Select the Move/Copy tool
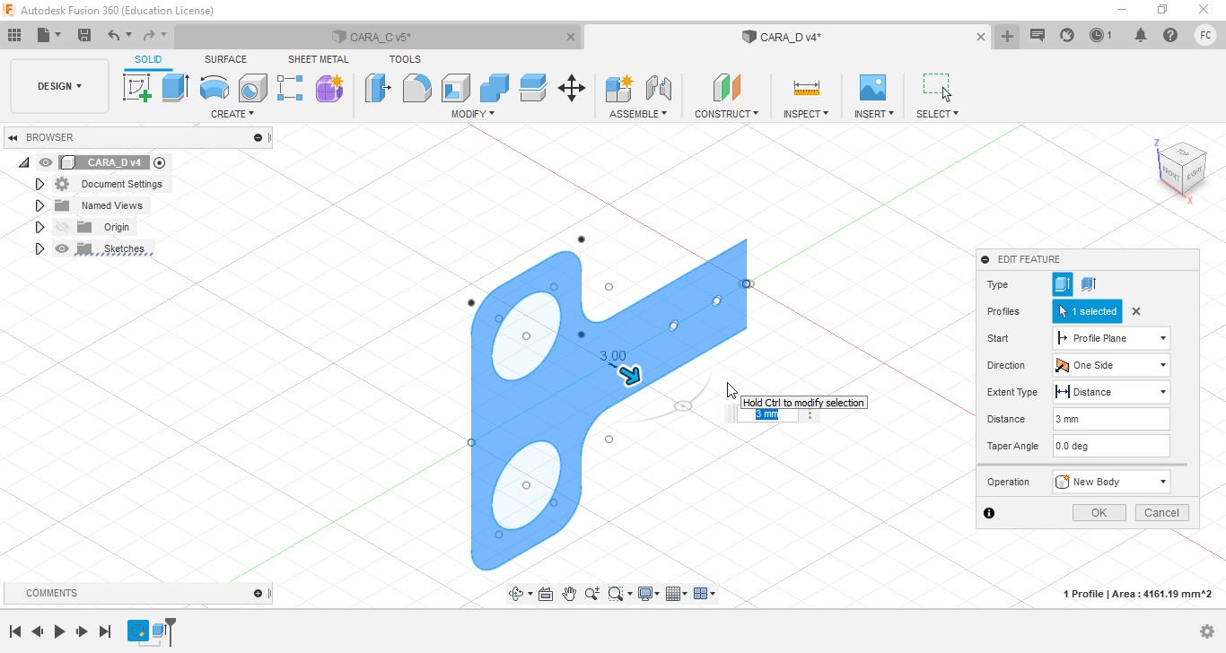Viewport: 1226px width, 653px height. (572, 87)
